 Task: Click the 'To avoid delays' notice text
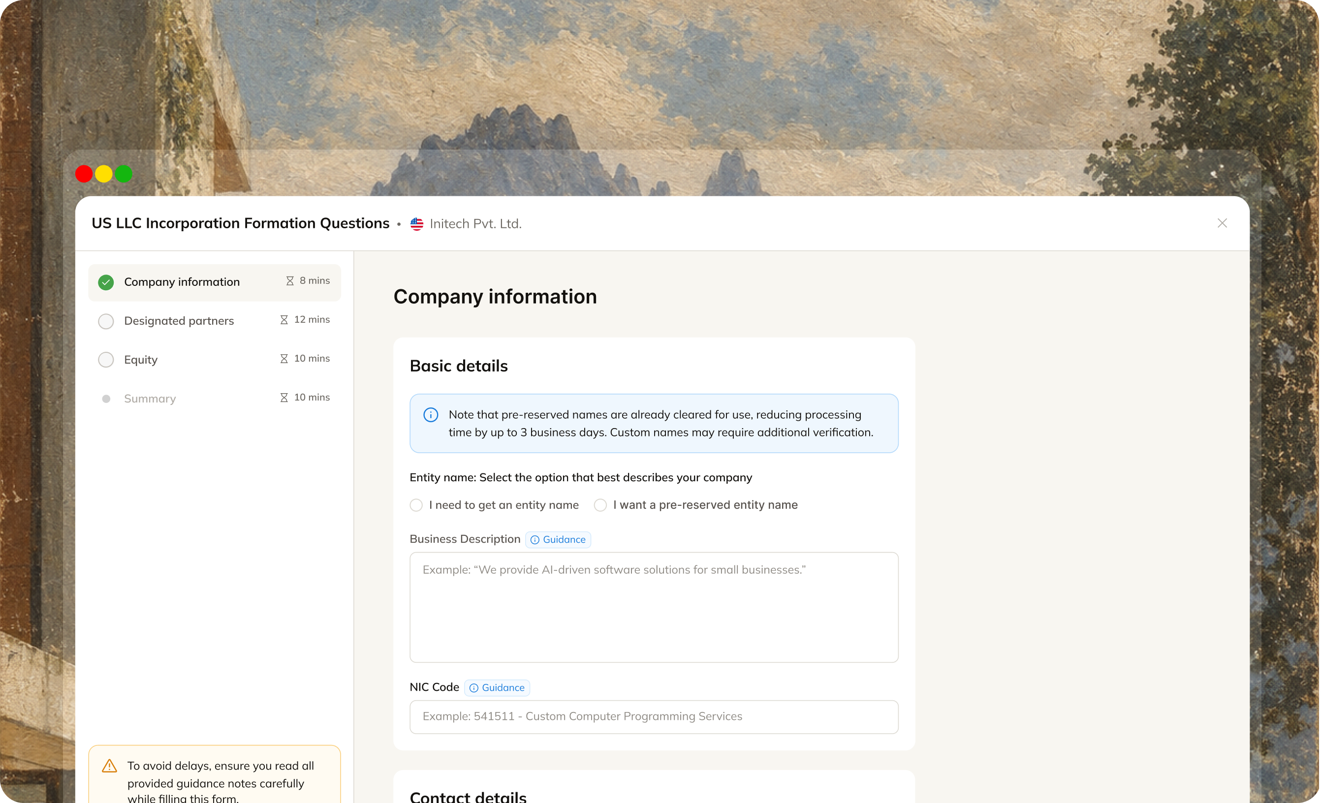[x=221, y=782]
